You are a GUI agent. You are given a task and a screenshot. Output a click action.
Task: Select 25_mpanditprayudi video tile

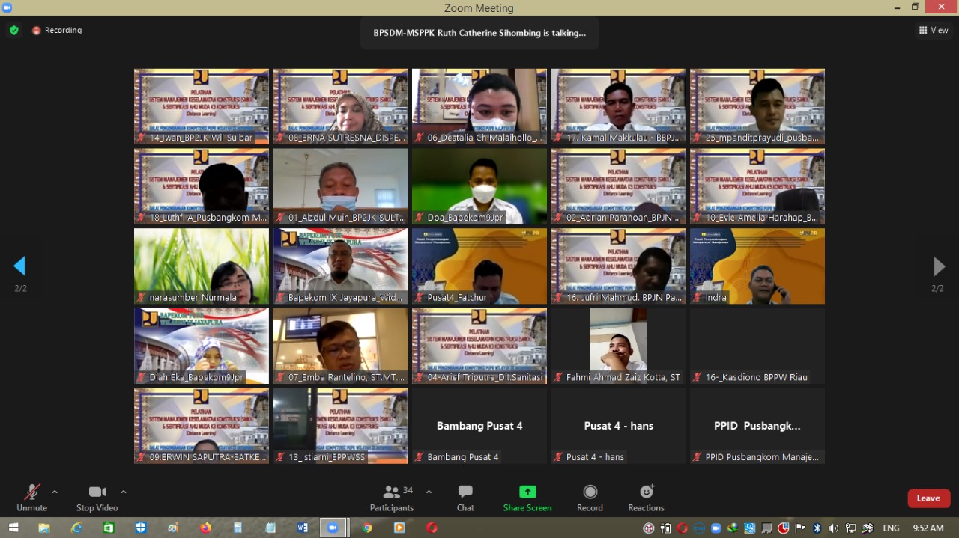(x=757, y=106)
